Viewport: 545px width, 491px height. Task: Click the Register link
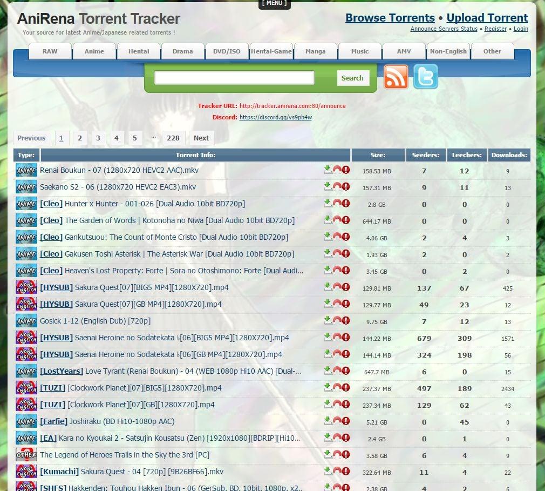[x=495, y=29]
